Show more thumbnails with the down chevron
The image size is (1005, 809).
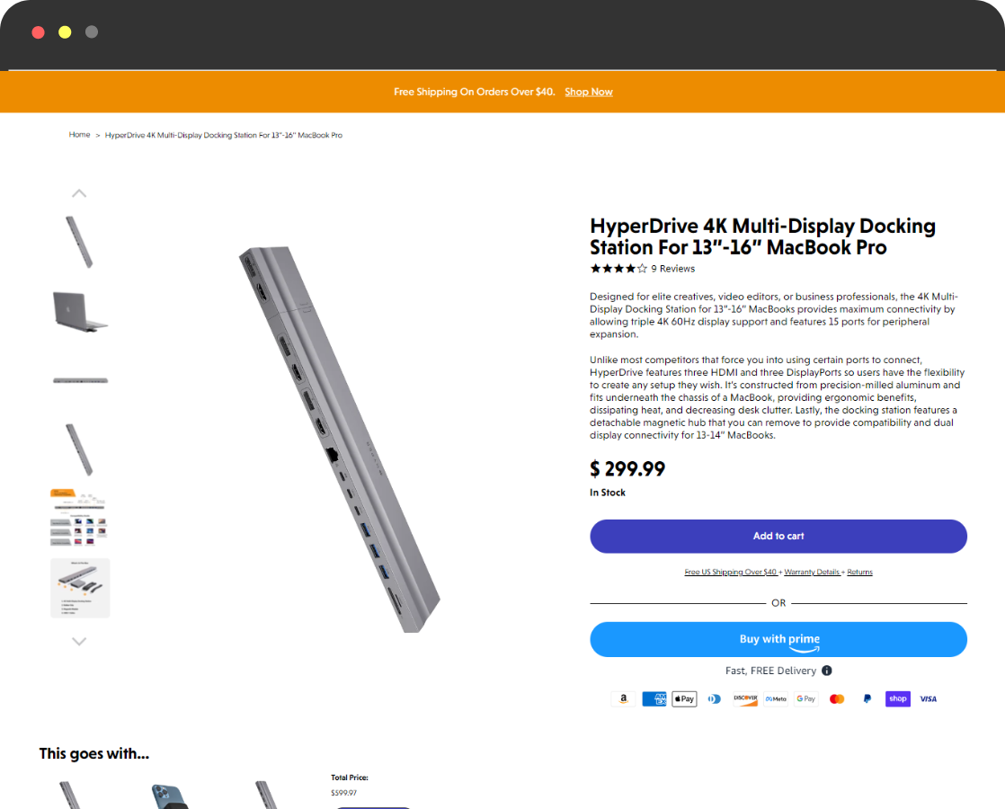(x=79, y=641)
